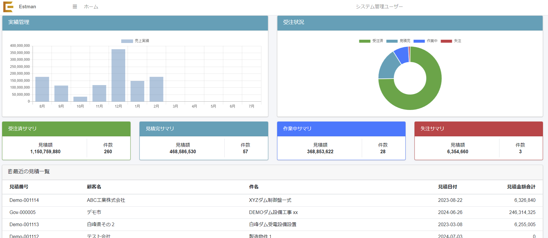
Task: Open estimate Demo-001114
Action: 24,200
